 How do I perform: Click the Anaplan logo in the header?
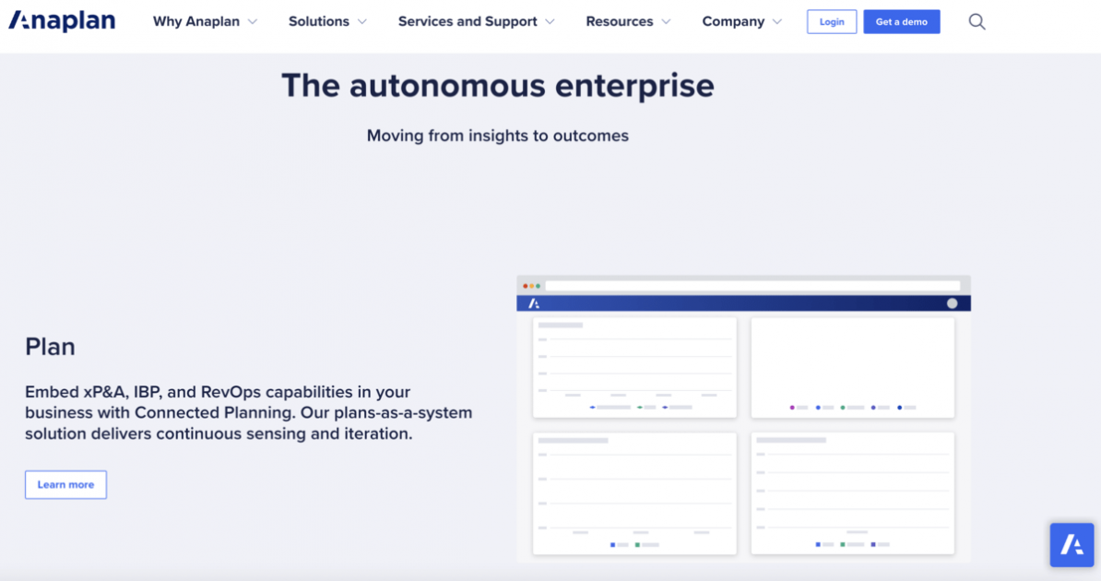pos(61,19)
